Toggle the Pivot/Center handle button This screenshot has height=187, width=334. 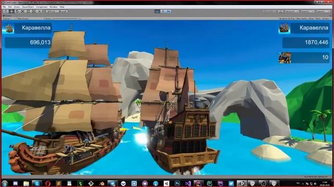(x=51, y=11)
